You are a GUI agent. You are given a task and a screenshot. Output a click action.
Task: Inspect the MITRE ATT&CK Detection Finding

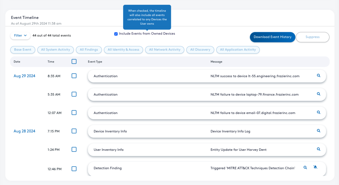(305, 167)
